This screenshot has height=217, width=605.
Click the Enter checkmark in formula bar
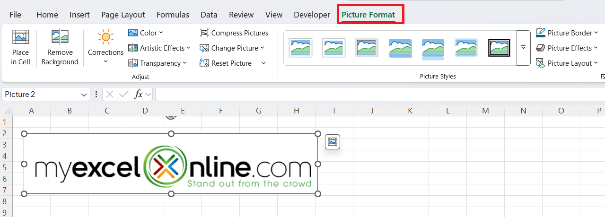pyautogui.click(x=124, y=95)
